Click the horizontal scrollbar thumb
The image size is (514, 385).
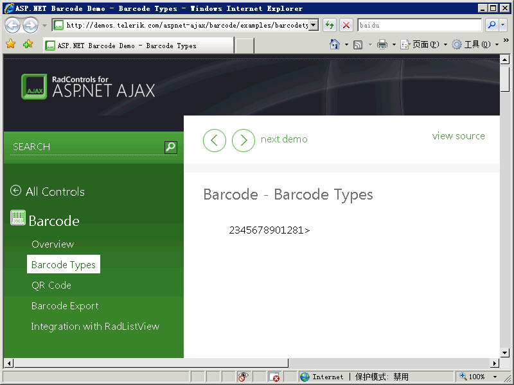point(152,363)
